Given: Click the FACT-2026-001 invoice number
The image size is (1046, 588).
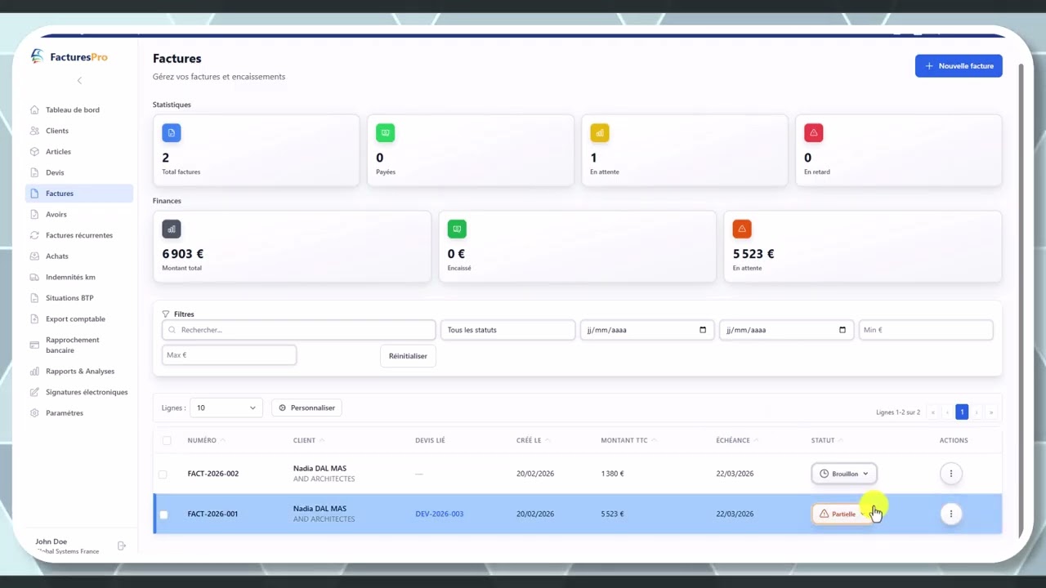Looking at the screenshot, I should click(212, 514).
